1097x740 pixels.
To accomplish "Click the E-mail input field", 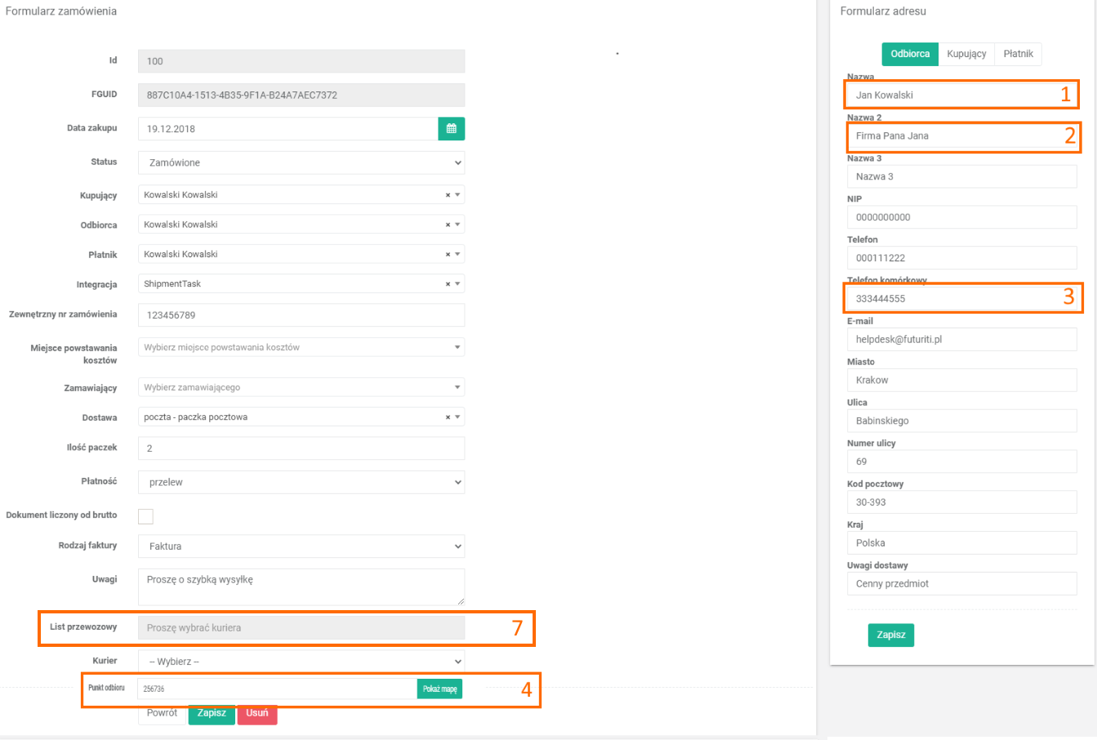I will [961, 340].
